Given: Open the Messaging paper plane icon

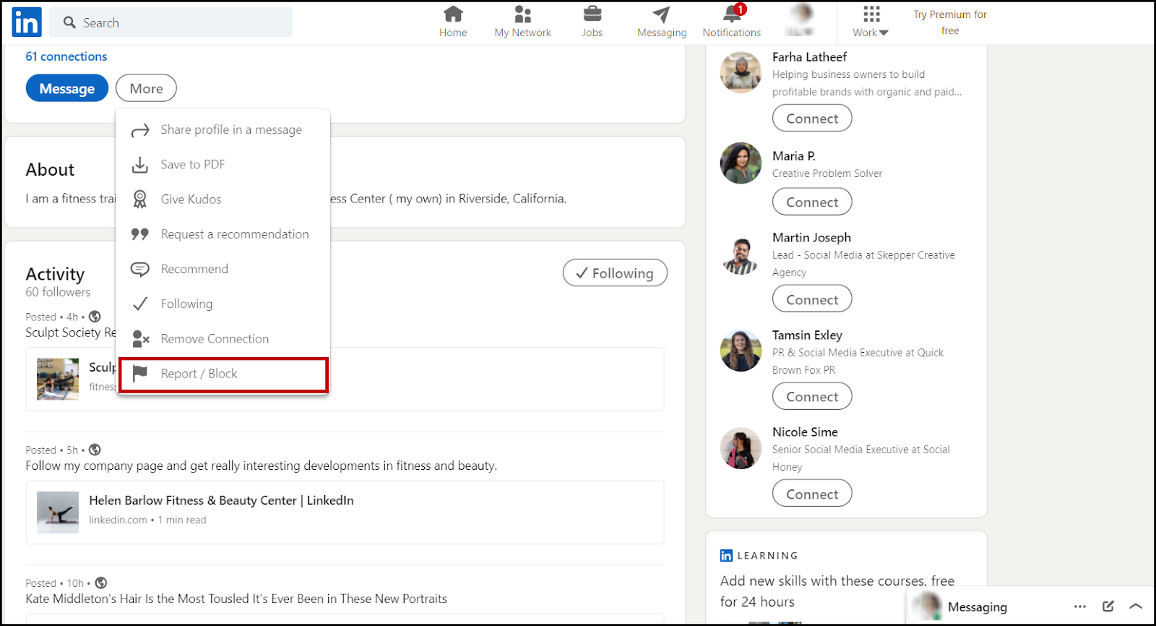Looking at the screenshot, I should click(x=661, y=14).
